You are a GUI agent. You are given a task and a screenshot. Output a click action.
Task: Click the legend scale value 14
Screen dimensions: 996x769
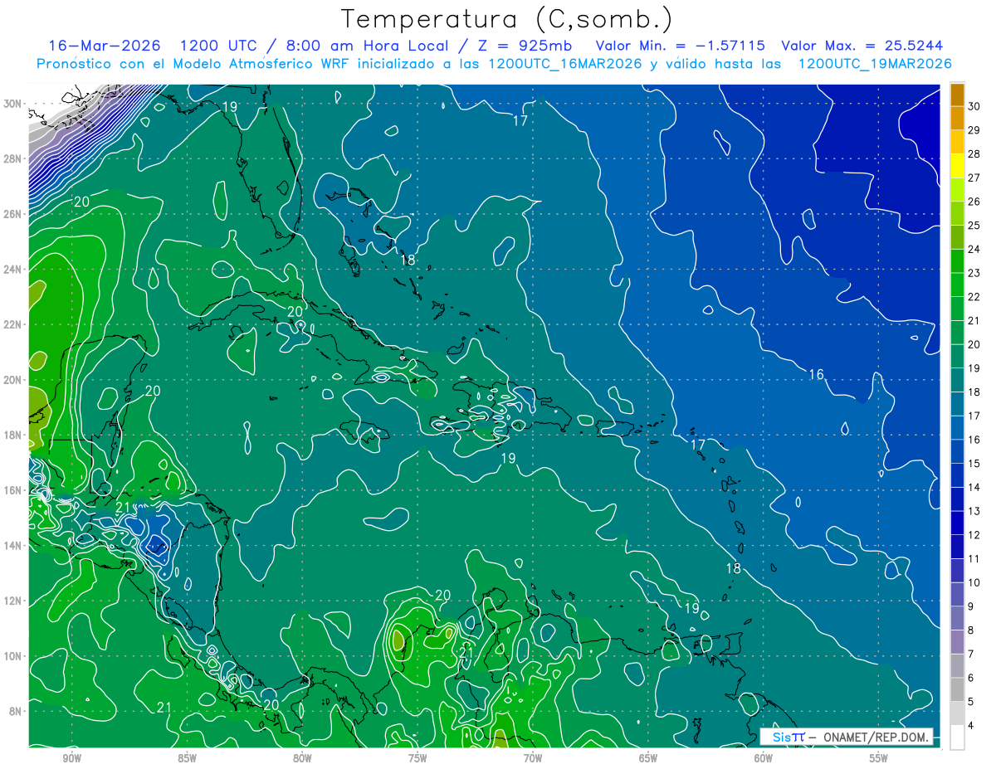click(974, 487)
